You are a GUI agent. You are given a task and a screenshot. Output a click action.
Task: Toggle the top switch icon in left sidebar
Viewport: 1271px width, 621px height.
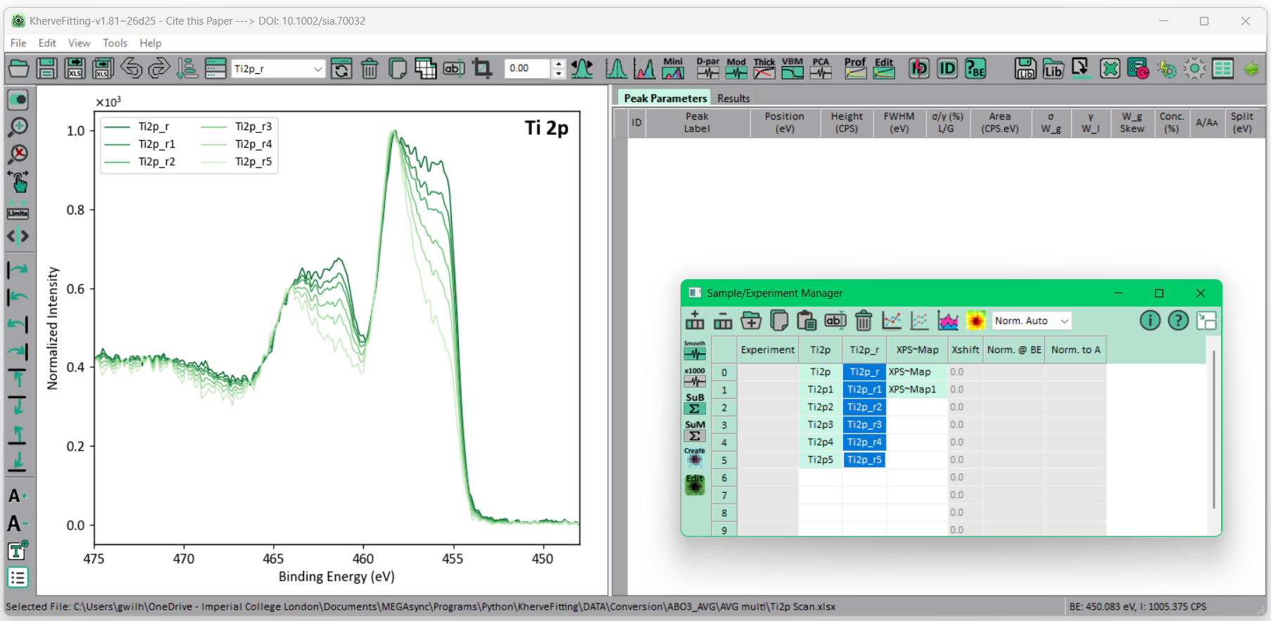[x=18, y=100]
